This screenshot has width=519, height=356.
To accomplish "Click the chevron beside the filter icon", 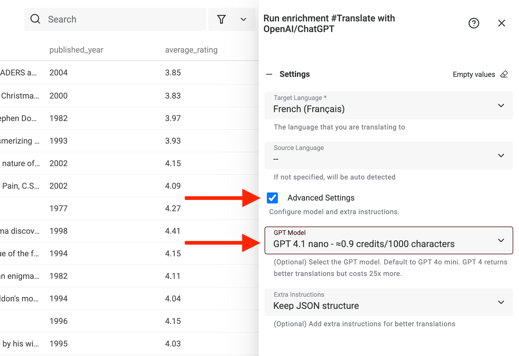I will pyautogui.click(x=243, y=19).
